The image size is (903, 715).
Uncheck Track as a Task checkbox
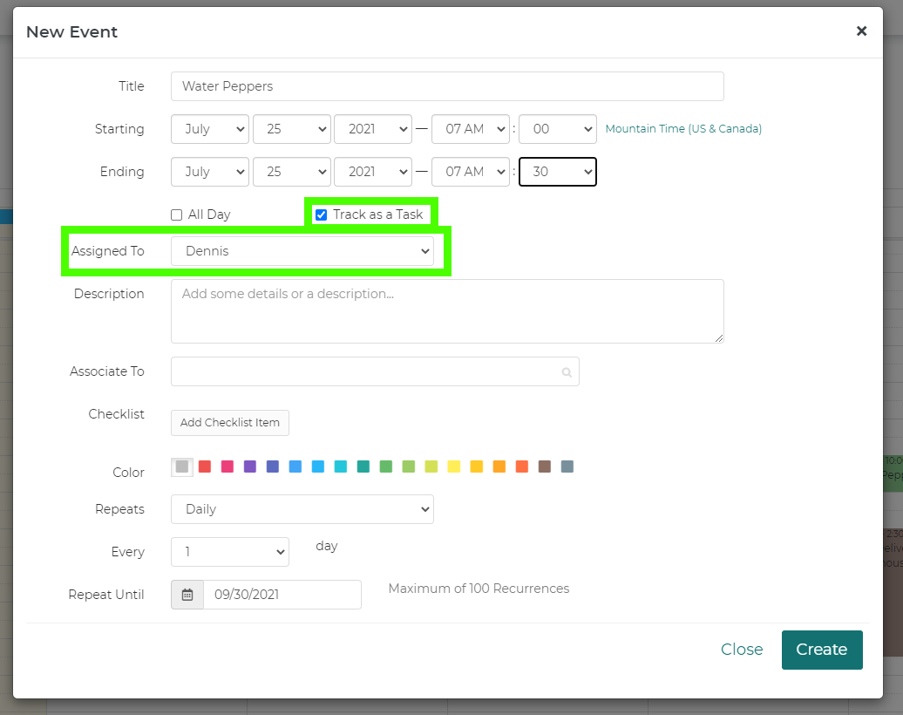[322, 214]
